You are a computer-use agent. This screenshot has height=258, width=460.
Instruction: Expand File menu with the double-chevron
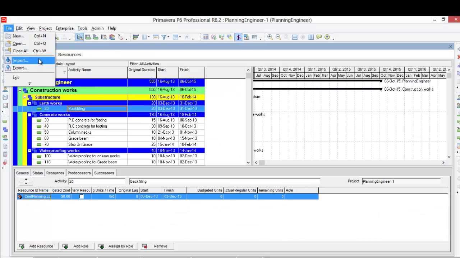(x=29, y=83)
